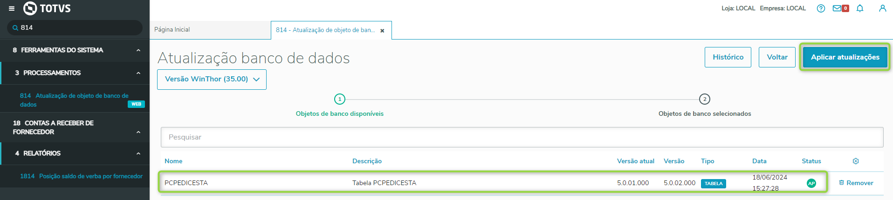Collapse the Ferramentas do Sistema section
Screen dimensions: 893x200
click(x=138, y=50)
